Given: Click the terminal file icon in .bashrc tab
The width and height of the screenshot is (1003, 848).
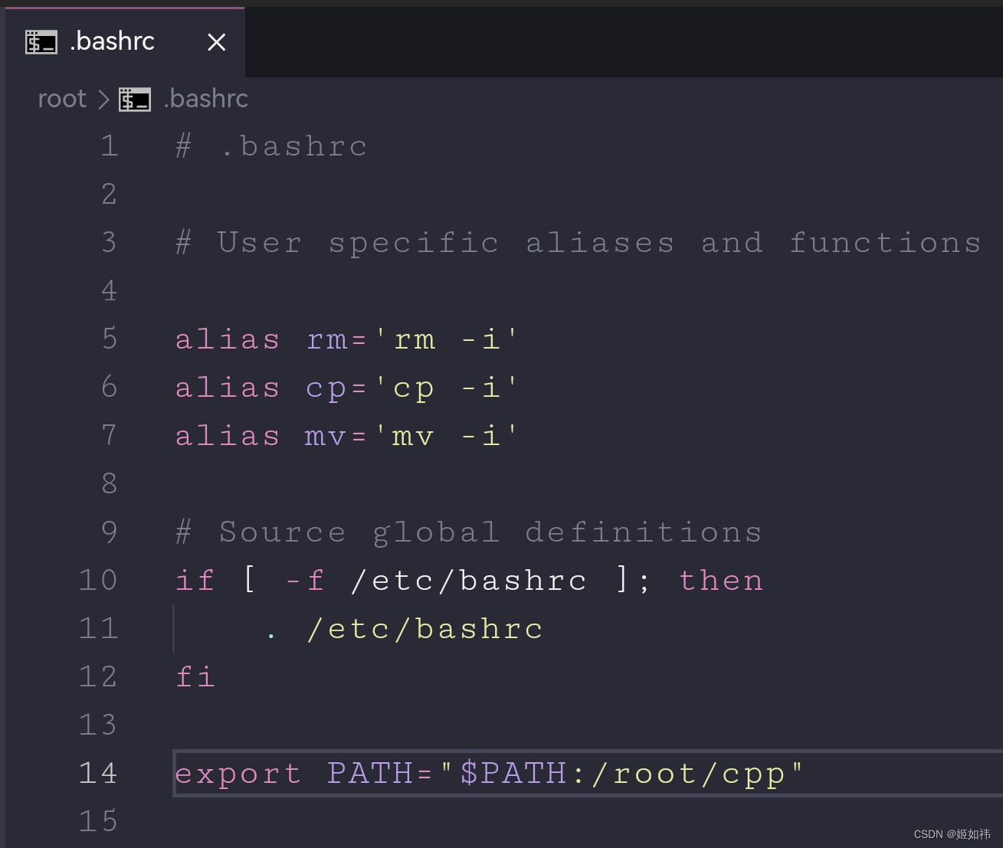Looking at the screenshot, I should 41,42.
